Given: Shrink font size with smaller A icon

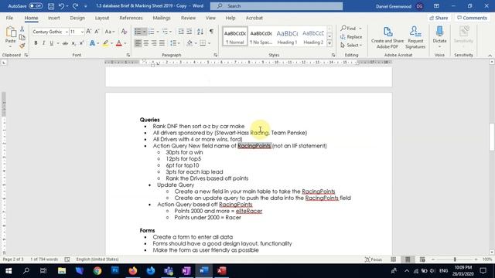Looking at the screenshot, I should click(x=97, y=31).
